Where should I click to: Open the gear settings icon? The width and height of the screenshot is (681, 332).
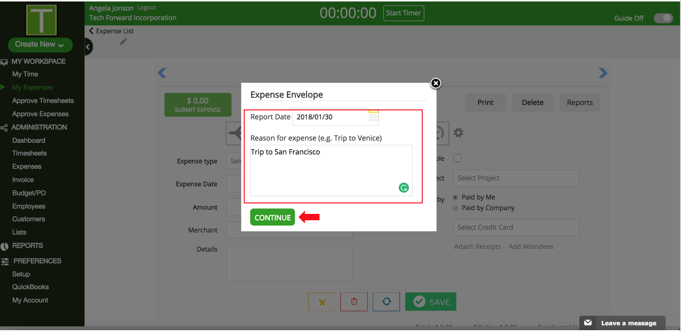pos(458,133)
